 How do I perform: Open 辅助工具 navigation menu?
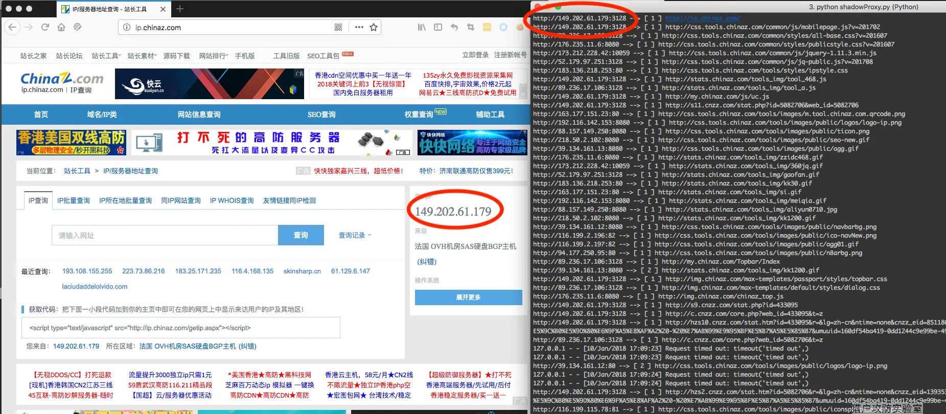(491, 114)
